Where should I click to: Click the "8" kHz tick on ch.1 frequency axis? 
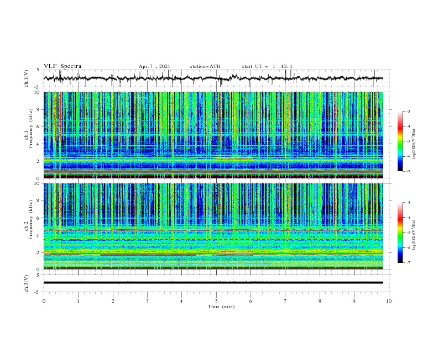38,109
